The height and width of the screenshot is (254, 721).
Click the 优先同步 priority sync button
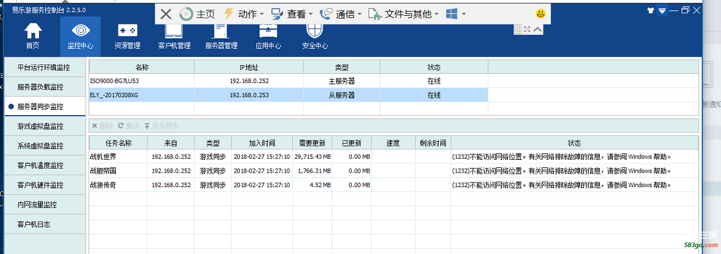pos(161,126)
